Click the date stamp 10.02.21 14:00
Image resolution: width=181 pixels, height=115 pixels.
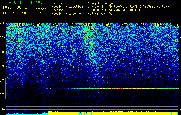[x=15, y=13]
